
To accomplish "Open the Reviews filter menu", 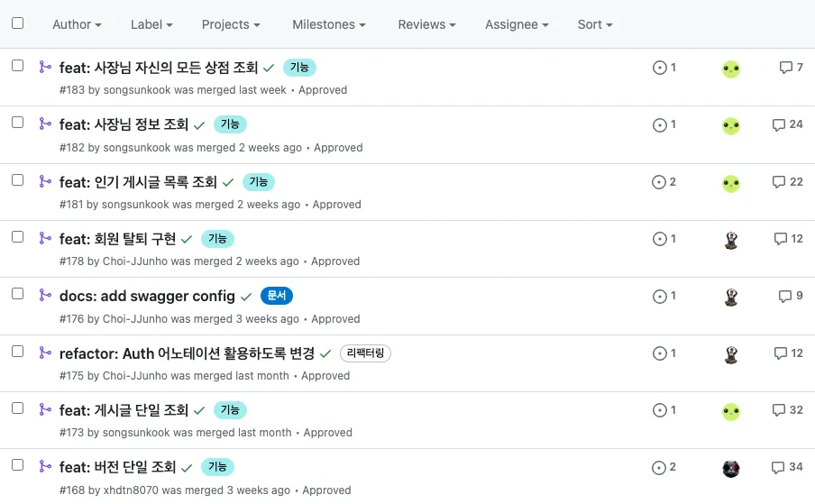I will tap(426, 24).
